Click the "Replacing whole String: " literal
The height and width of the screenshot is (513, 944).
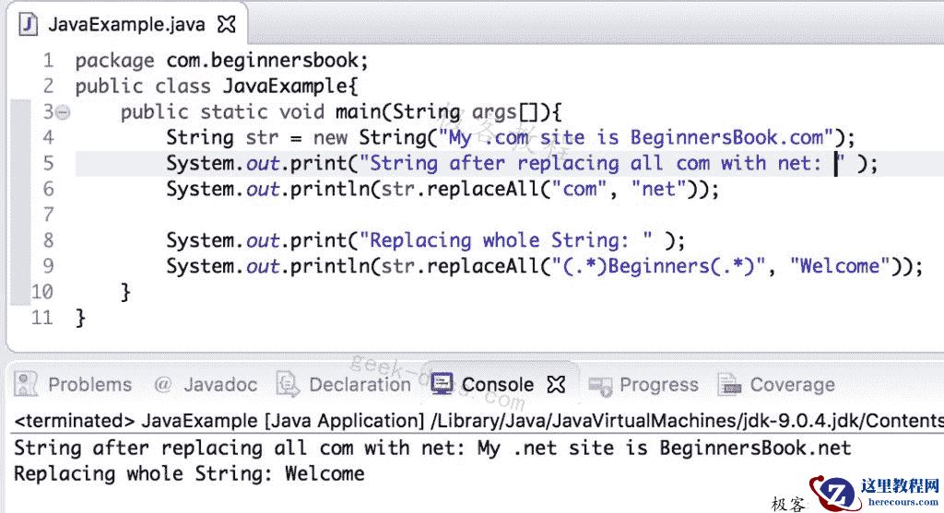click(x=505, y=240)
